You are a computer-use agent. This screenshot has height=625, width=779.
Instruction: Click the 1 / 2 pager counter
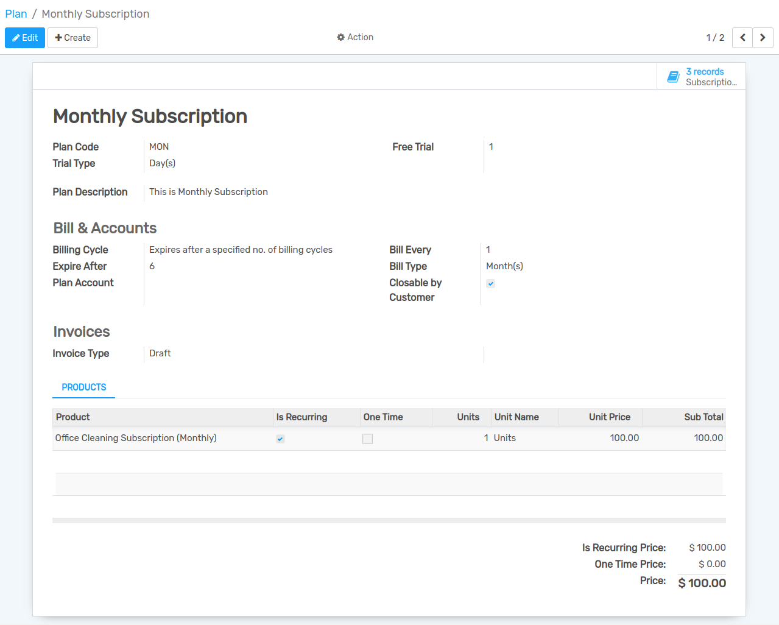(715, 38)
